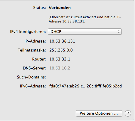135x121 pixels.
Task: Click the IPv6-Adresse label
Action: click(33, 86)
